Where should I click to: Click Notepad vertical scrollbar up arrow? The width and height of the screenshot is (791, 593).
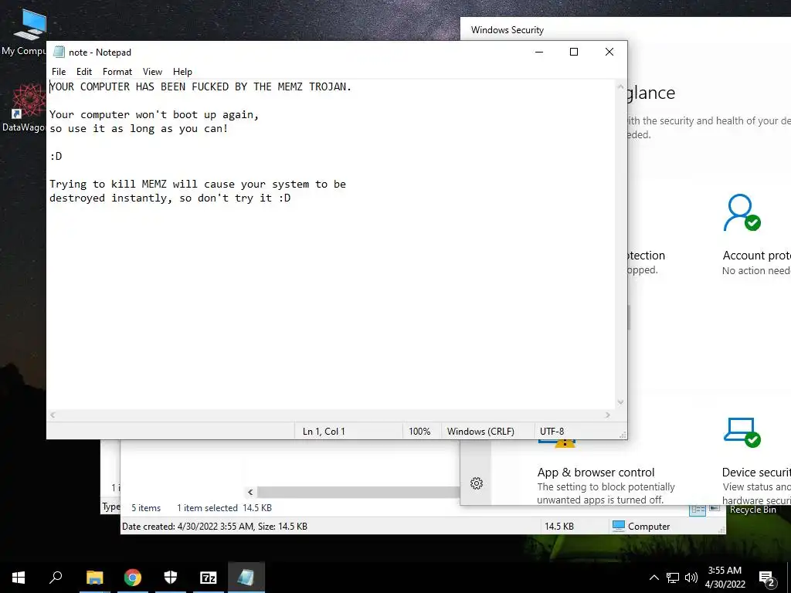tap(620, 86)
